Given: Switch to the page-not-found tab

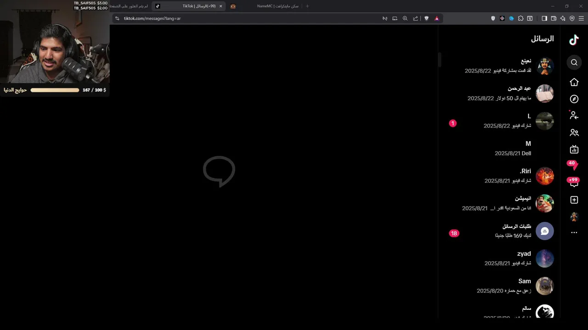Looking at the screenshot, I should point(130,6).
